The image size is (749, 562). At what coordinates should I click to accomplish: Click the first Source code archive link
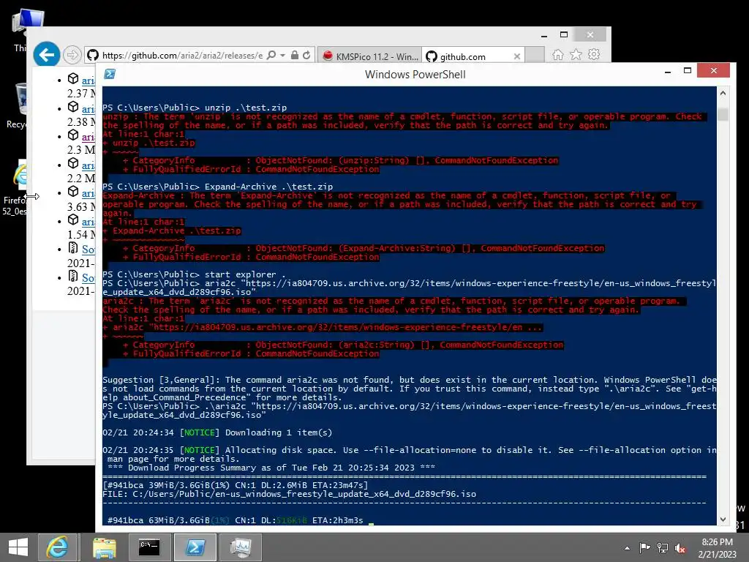click(x=89, y=250)
